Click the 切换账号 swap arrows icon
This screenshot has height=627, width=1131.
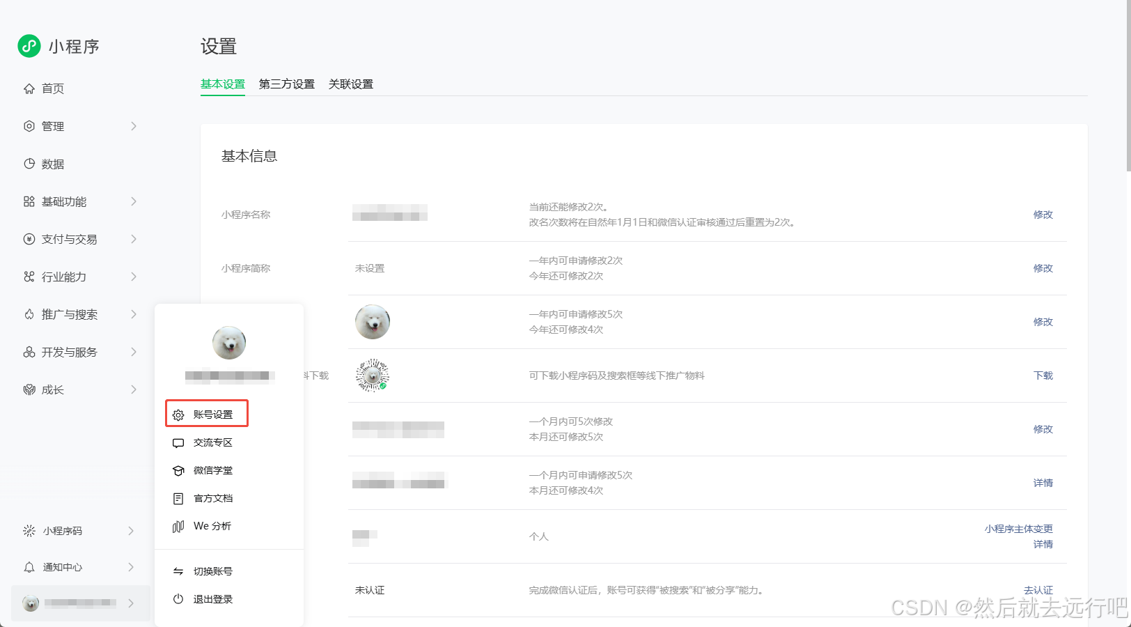[x=178, y=571]
